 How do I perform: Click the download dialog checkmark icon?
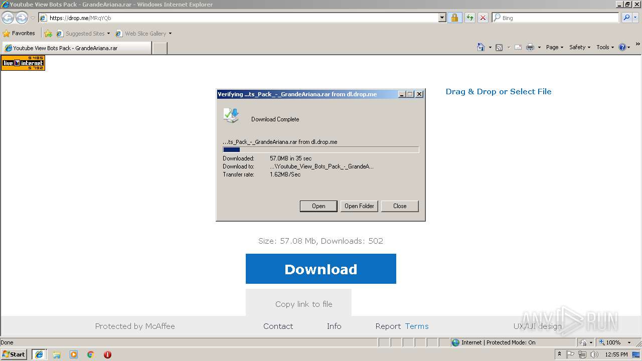tap(231, 115)
